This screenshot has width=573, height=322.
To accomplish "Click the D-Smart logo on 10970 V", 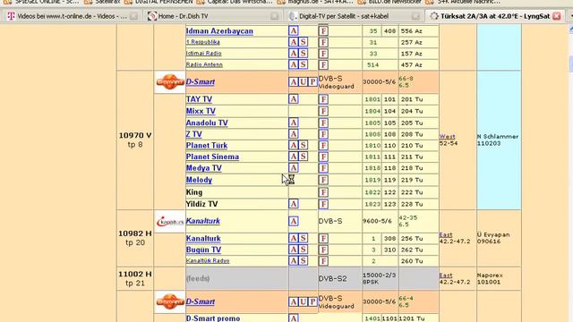I will [169, 81].
